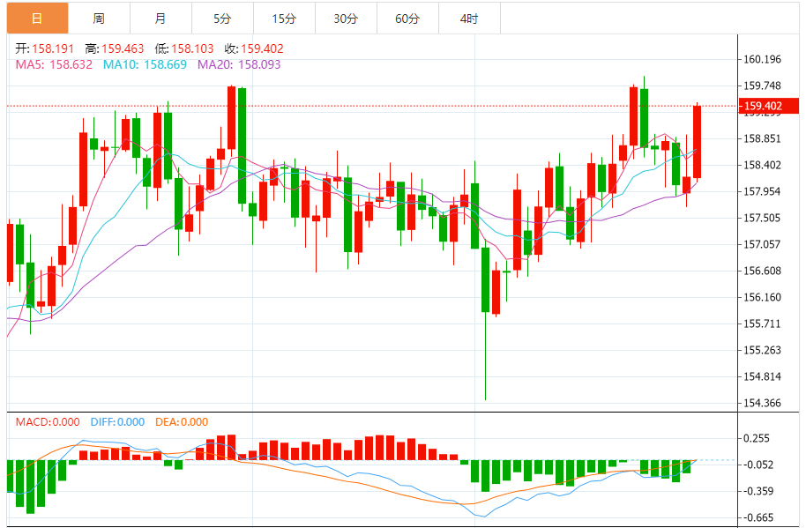Click the MA10: 158.669 label
Image resolution: width=806 pixels, height=528 pixels.
tap(145, 64)
